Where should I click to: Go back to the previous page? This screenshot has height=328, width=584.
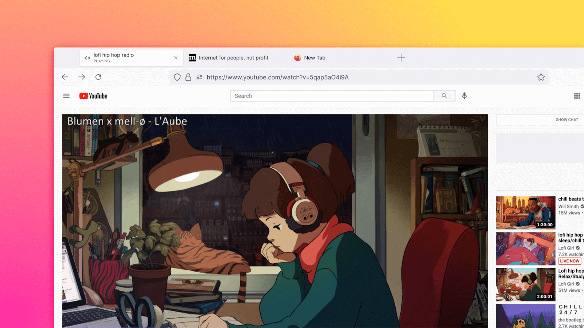coord(65,77)
